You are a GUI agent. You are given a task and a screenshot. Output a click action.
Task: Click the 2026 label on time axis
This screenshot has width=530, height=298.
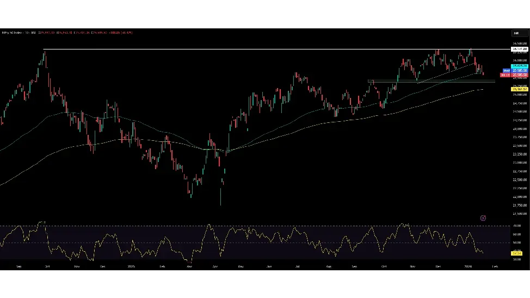click(x=467, y=267)
